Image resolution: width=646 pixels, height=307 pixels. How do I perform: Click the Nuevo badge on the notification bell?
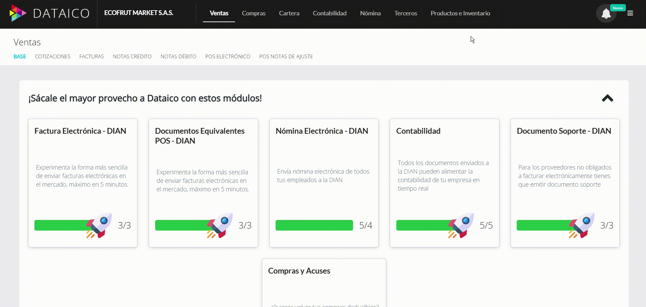[x=618, y=8]
